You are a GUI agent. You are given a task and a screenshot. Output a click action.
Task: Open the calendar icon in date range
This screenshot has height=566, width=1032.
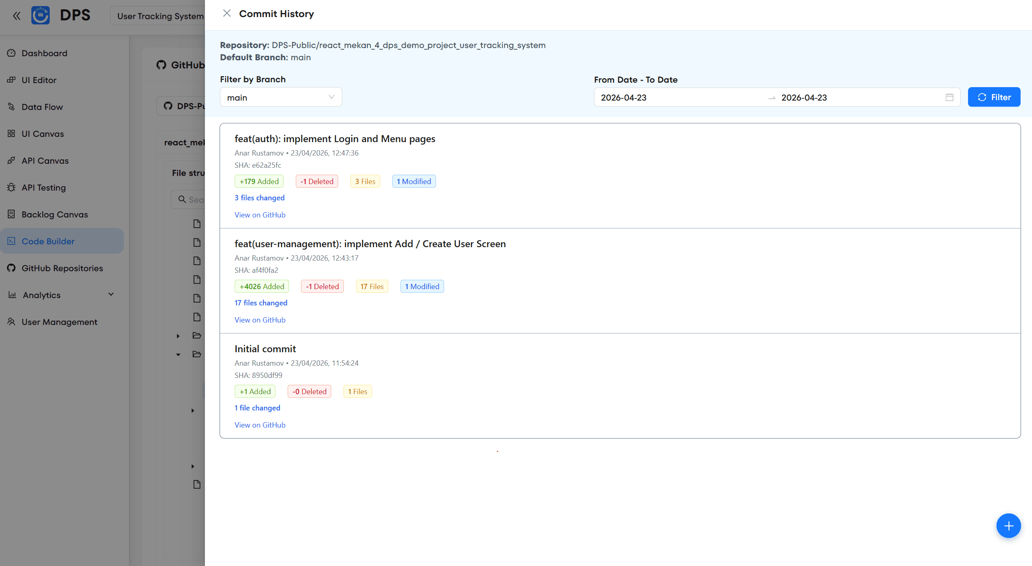click(x=949, y=97)
